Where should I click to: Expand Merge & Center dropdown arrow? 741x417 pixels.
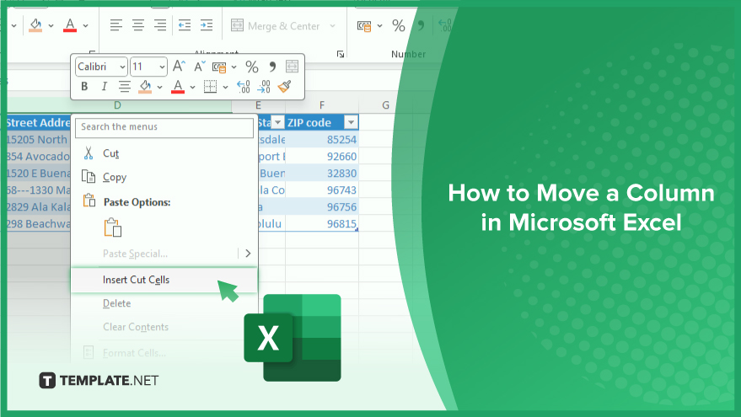point(333,26)
